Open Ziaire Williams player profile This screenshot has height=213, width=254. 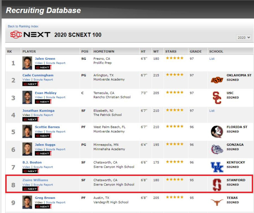pyautogui.click(x=35, y=180)
